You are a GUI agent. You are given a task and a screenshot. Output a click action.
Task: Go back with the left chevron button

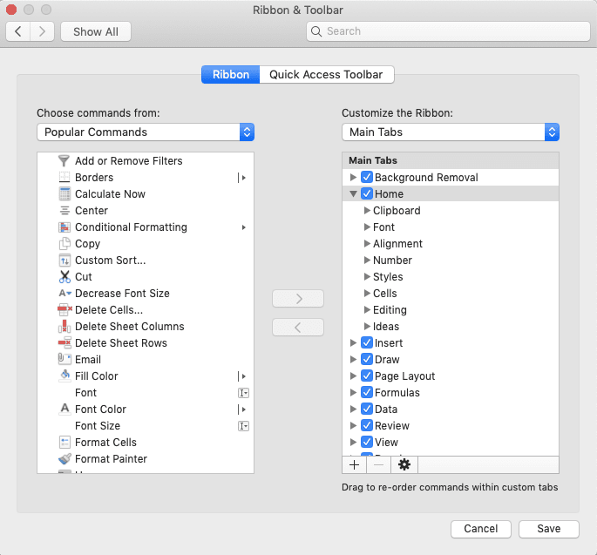click(x=18, y=31)
